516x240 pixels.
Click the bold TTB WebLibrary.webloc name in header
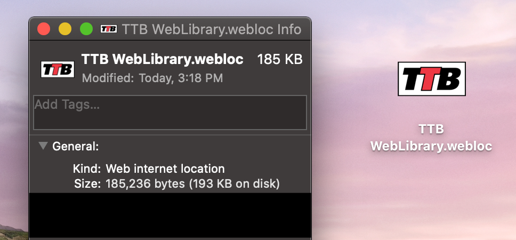162,59
